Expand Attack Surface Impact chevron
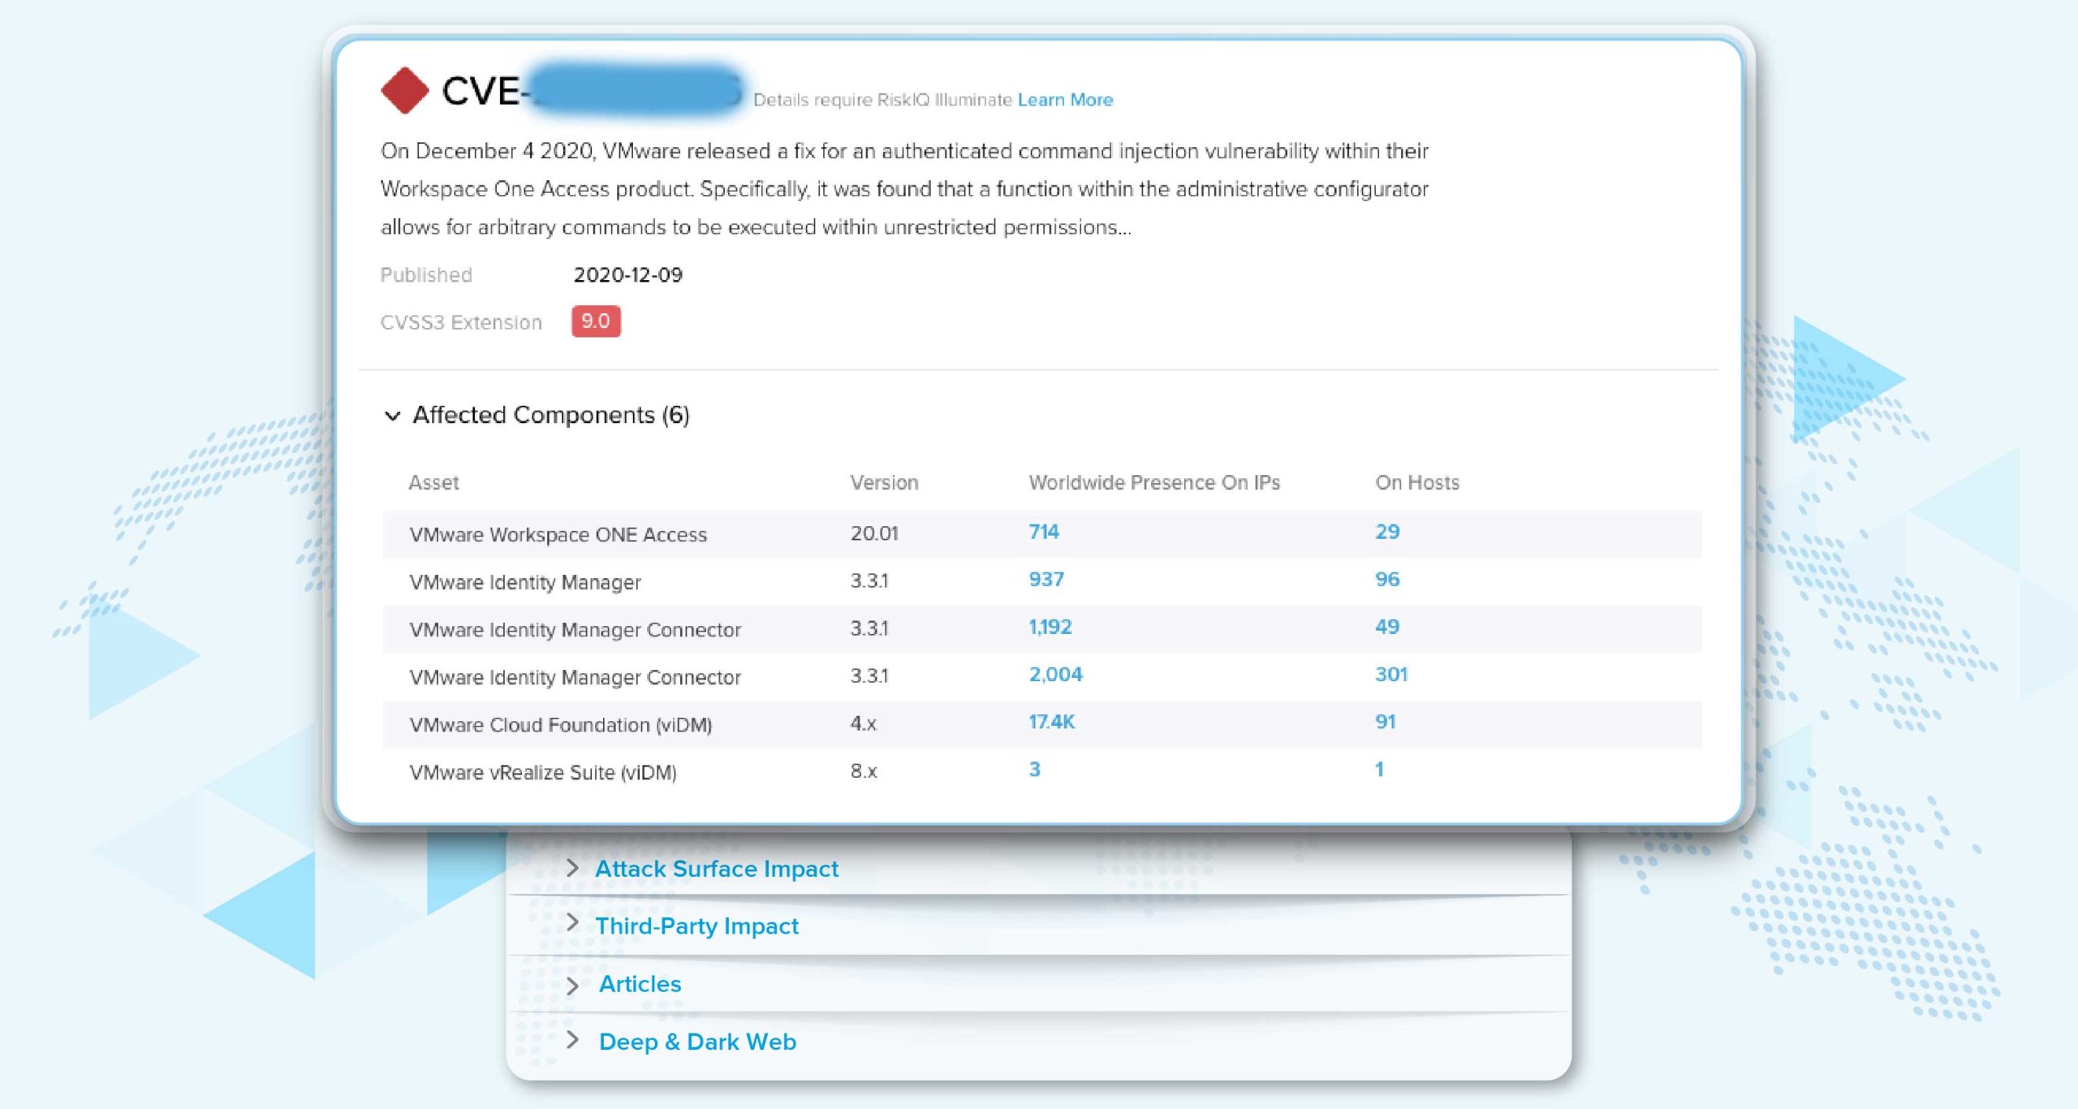The height and width of the screenshot is (1109, 2078). 572,868
